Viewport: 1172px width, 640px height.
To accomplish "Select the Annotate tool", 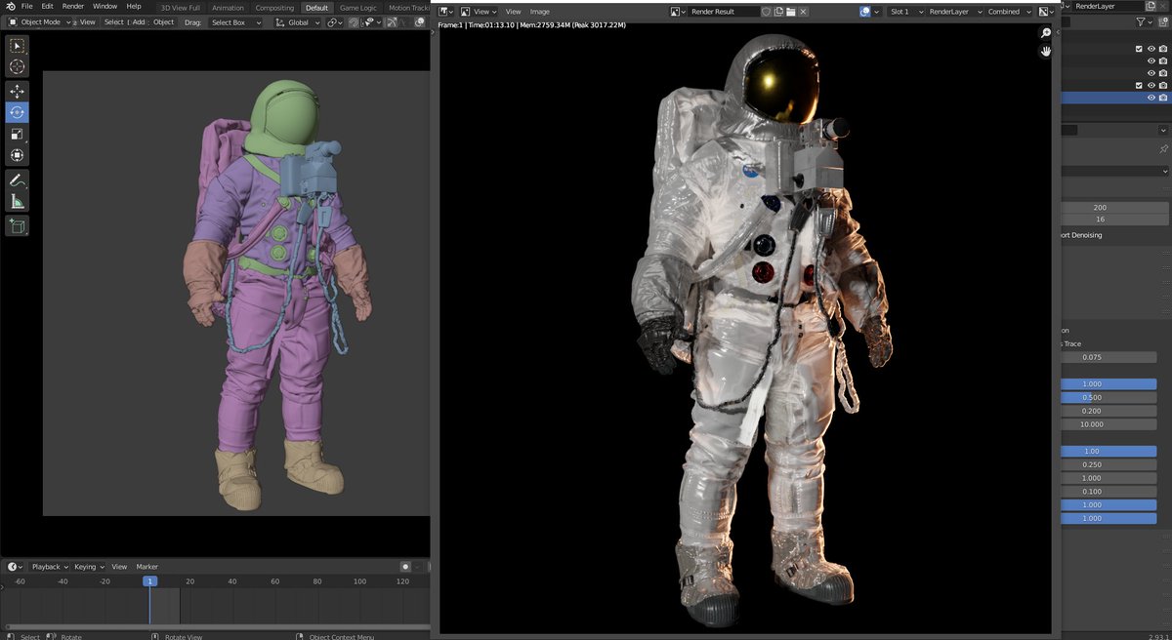I will (x=18, y=180).
